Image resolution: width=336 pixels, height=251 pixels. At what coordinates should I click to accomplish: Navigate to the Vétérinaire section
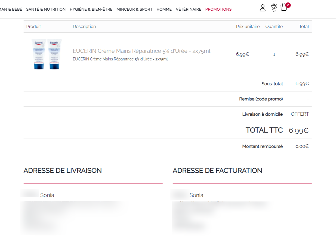point(188,9)
